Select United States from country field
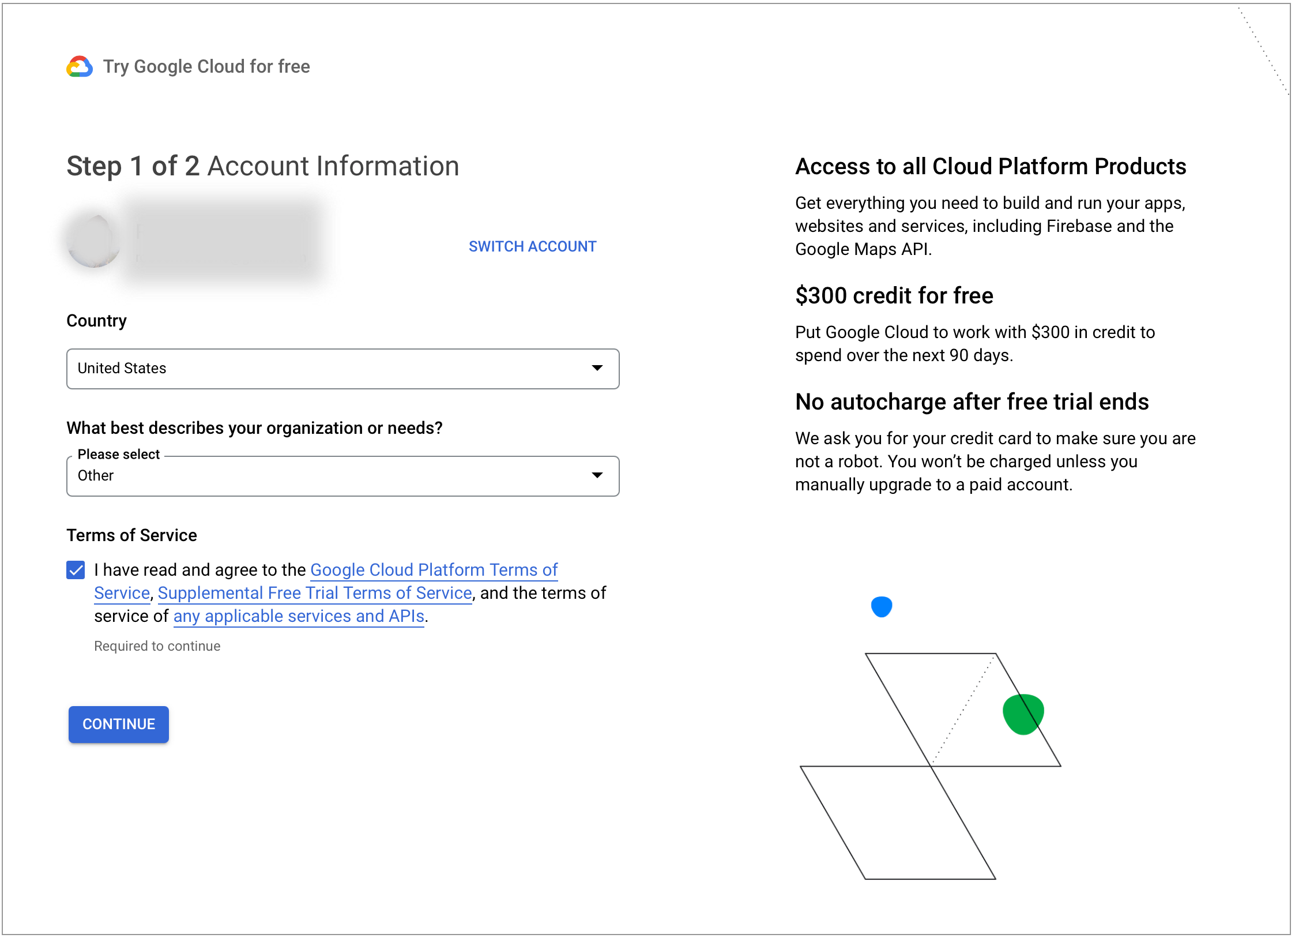 (342, 367)
